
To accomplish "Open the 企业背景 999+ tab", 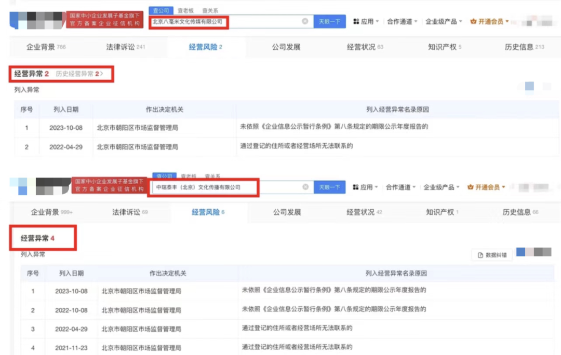I will click(x=52, y=212).
